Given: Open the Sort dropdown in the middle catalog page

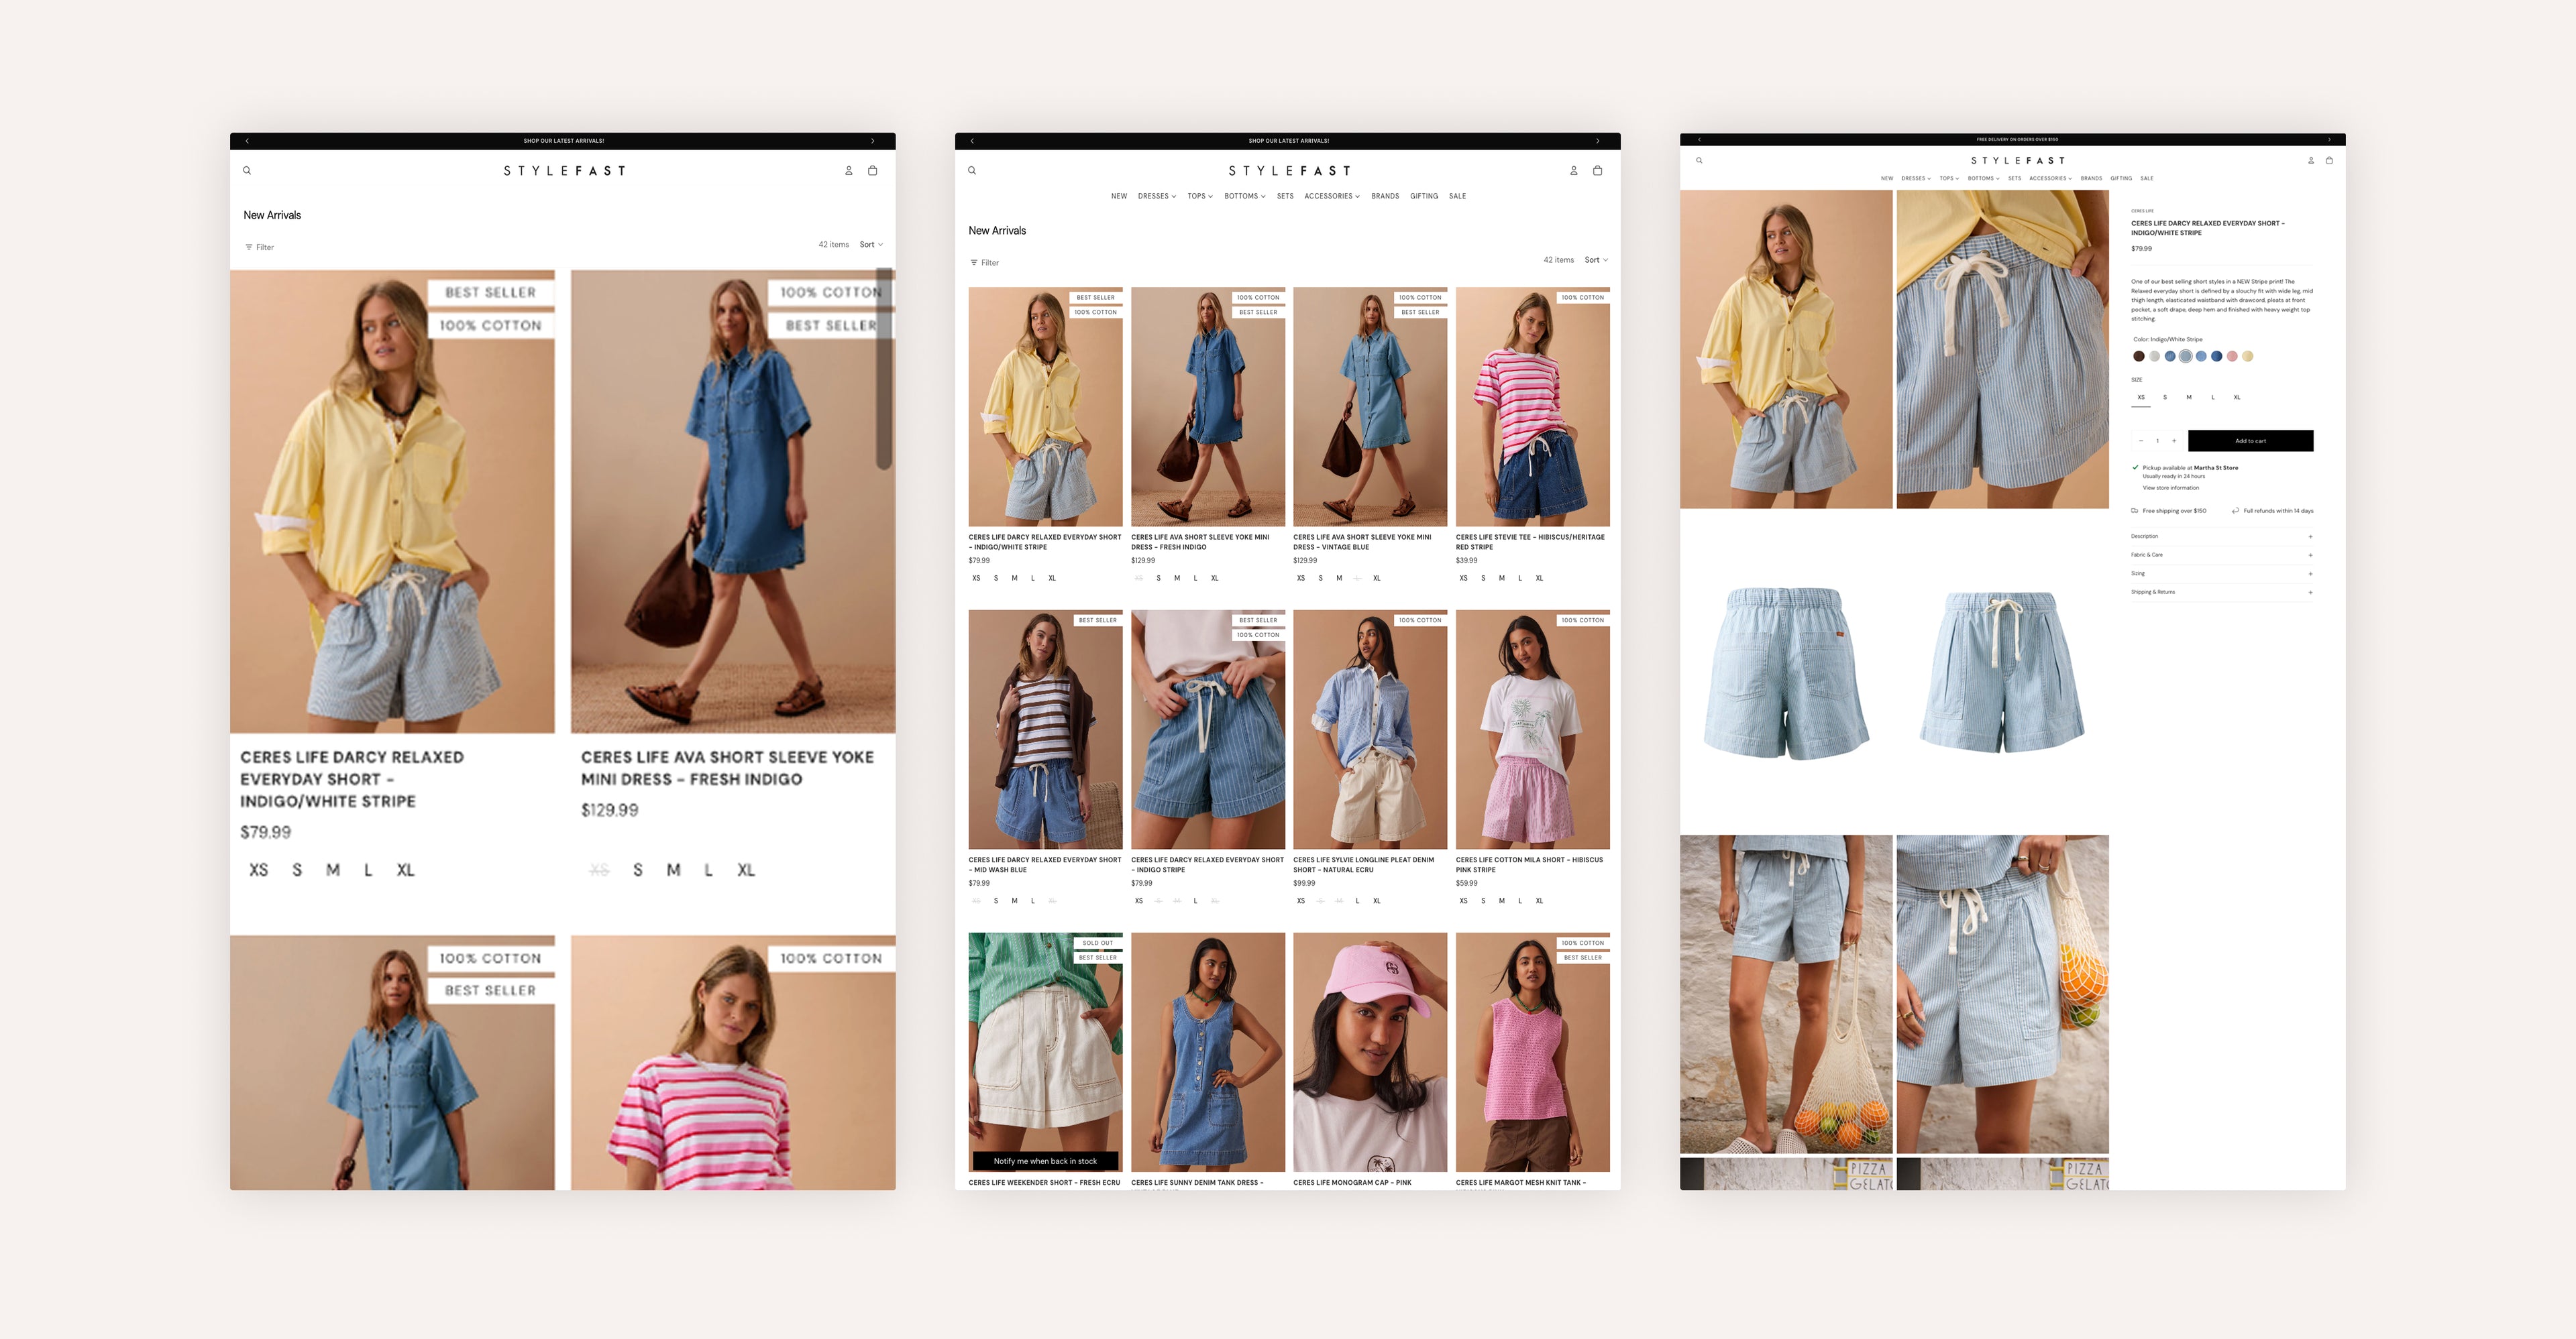Looking at the screenshot, I should click(1596, 259).
